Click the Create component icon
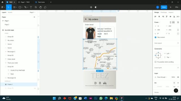The image size is (181, 101). 91,7
